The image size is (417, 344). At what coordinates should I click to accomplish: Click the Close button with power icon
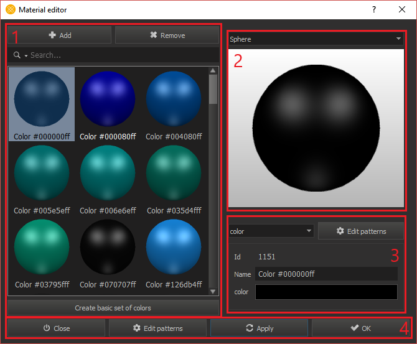point(57,328)
